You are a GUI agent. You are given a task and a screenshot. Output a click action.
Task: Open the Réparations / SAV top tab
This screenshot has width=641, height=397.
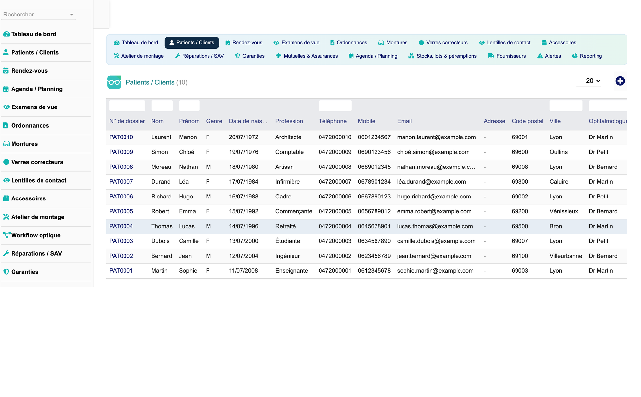coord(199,56)
